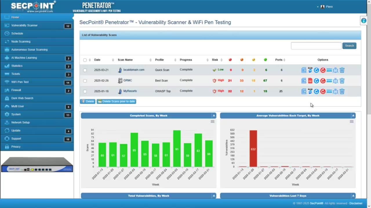Viewport: 371px width, 208px height.
Task: Open red PDF report for GRMC scan
Action: click(x=310, y=81)
